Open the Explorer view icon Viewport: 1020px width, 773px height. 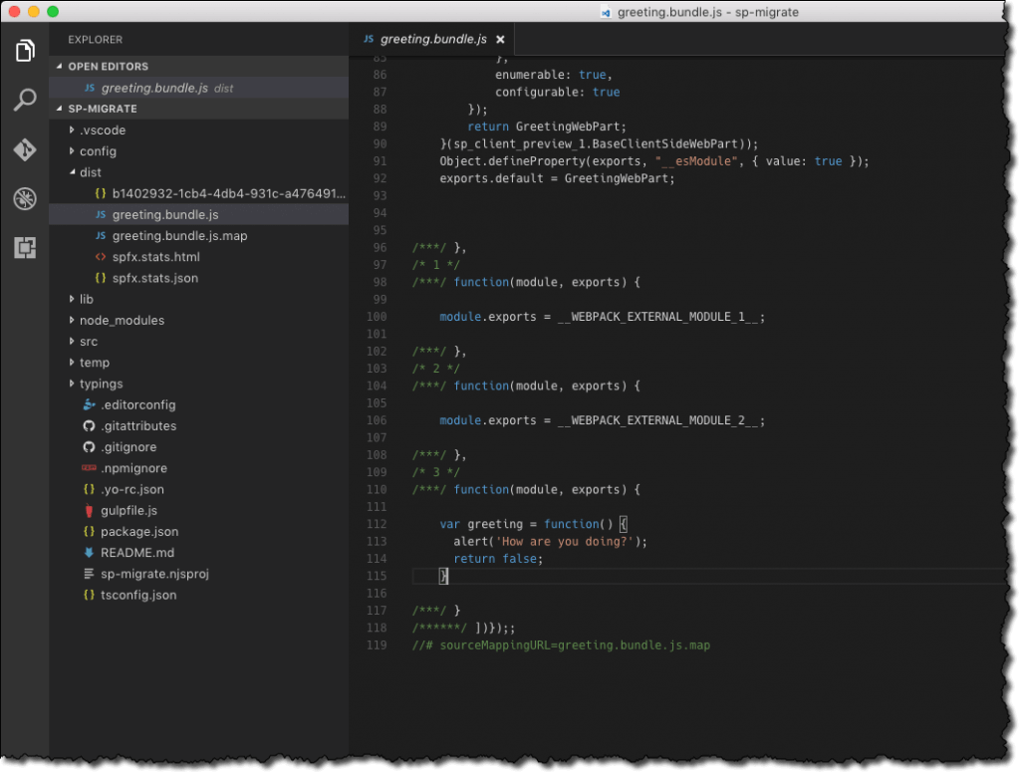coord(24,50)
